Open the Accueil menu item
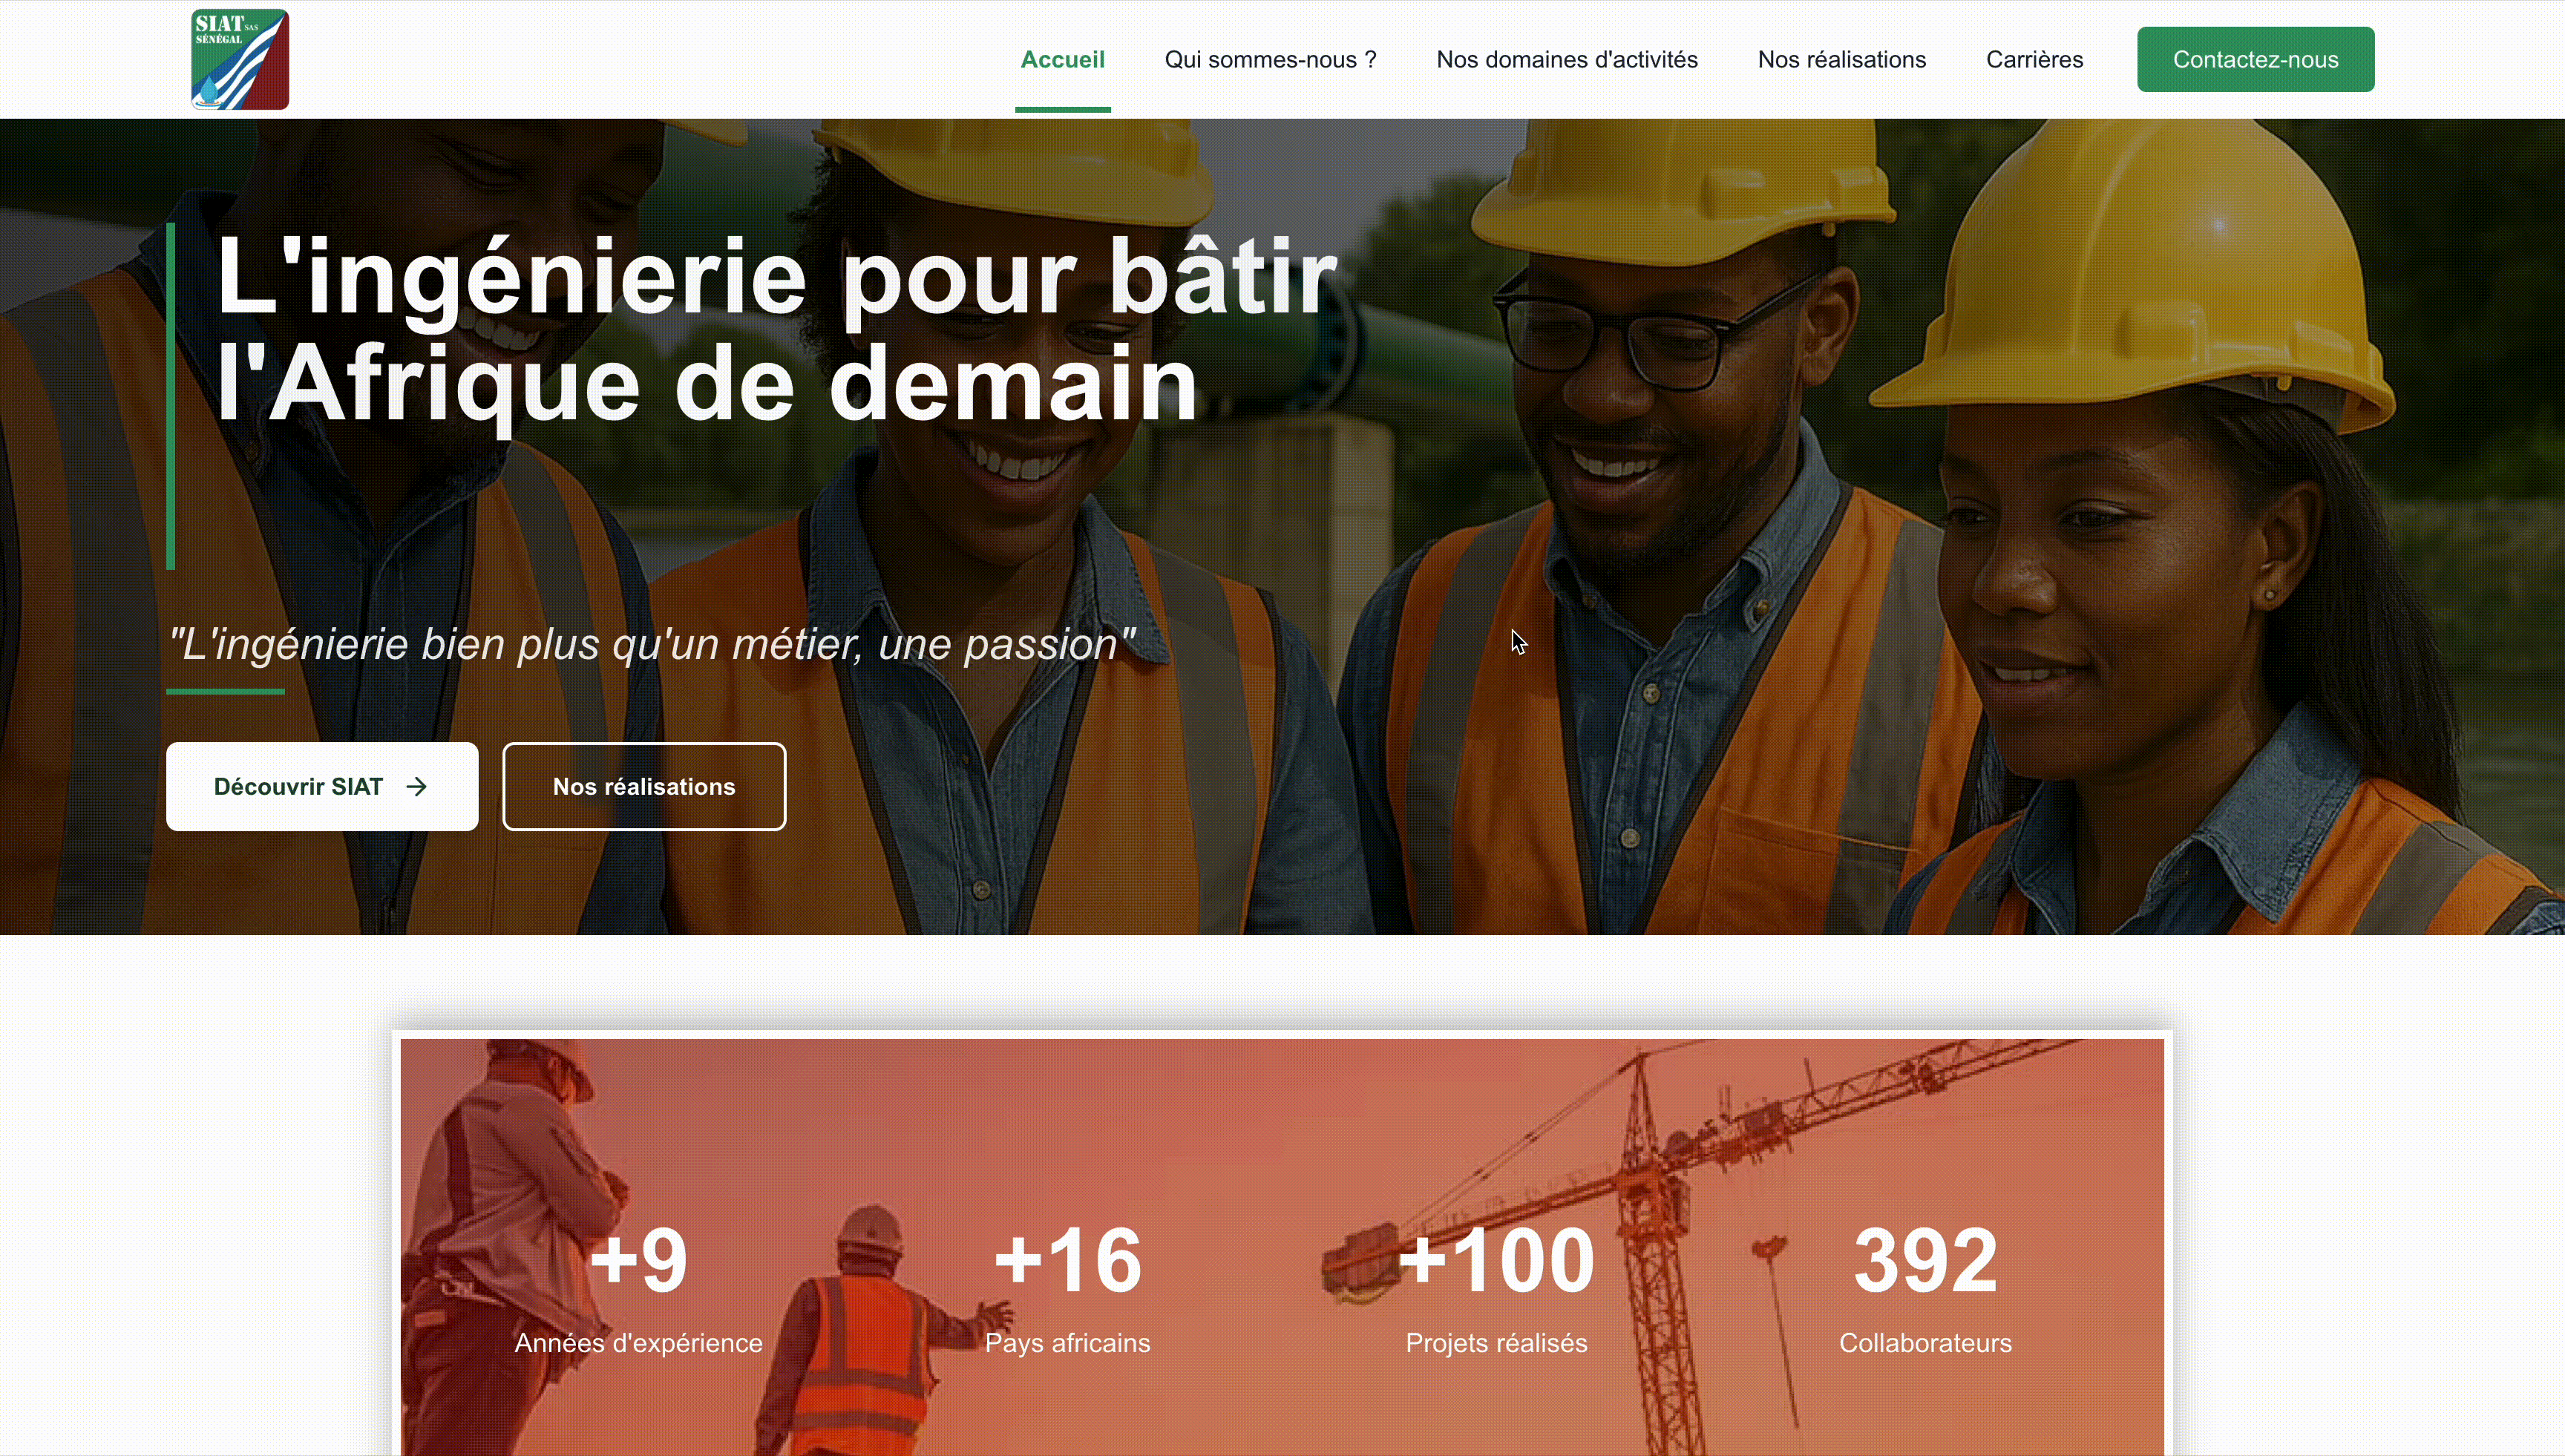This screenshot has height=1456, width=2565. point(1062,59)
